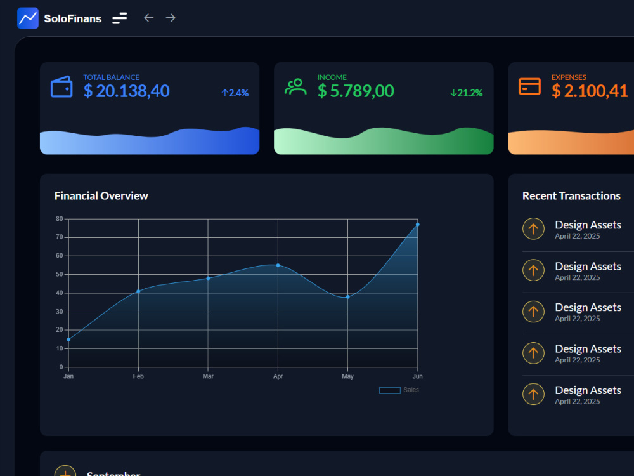Open the SoloFinans brand name link

73,18
